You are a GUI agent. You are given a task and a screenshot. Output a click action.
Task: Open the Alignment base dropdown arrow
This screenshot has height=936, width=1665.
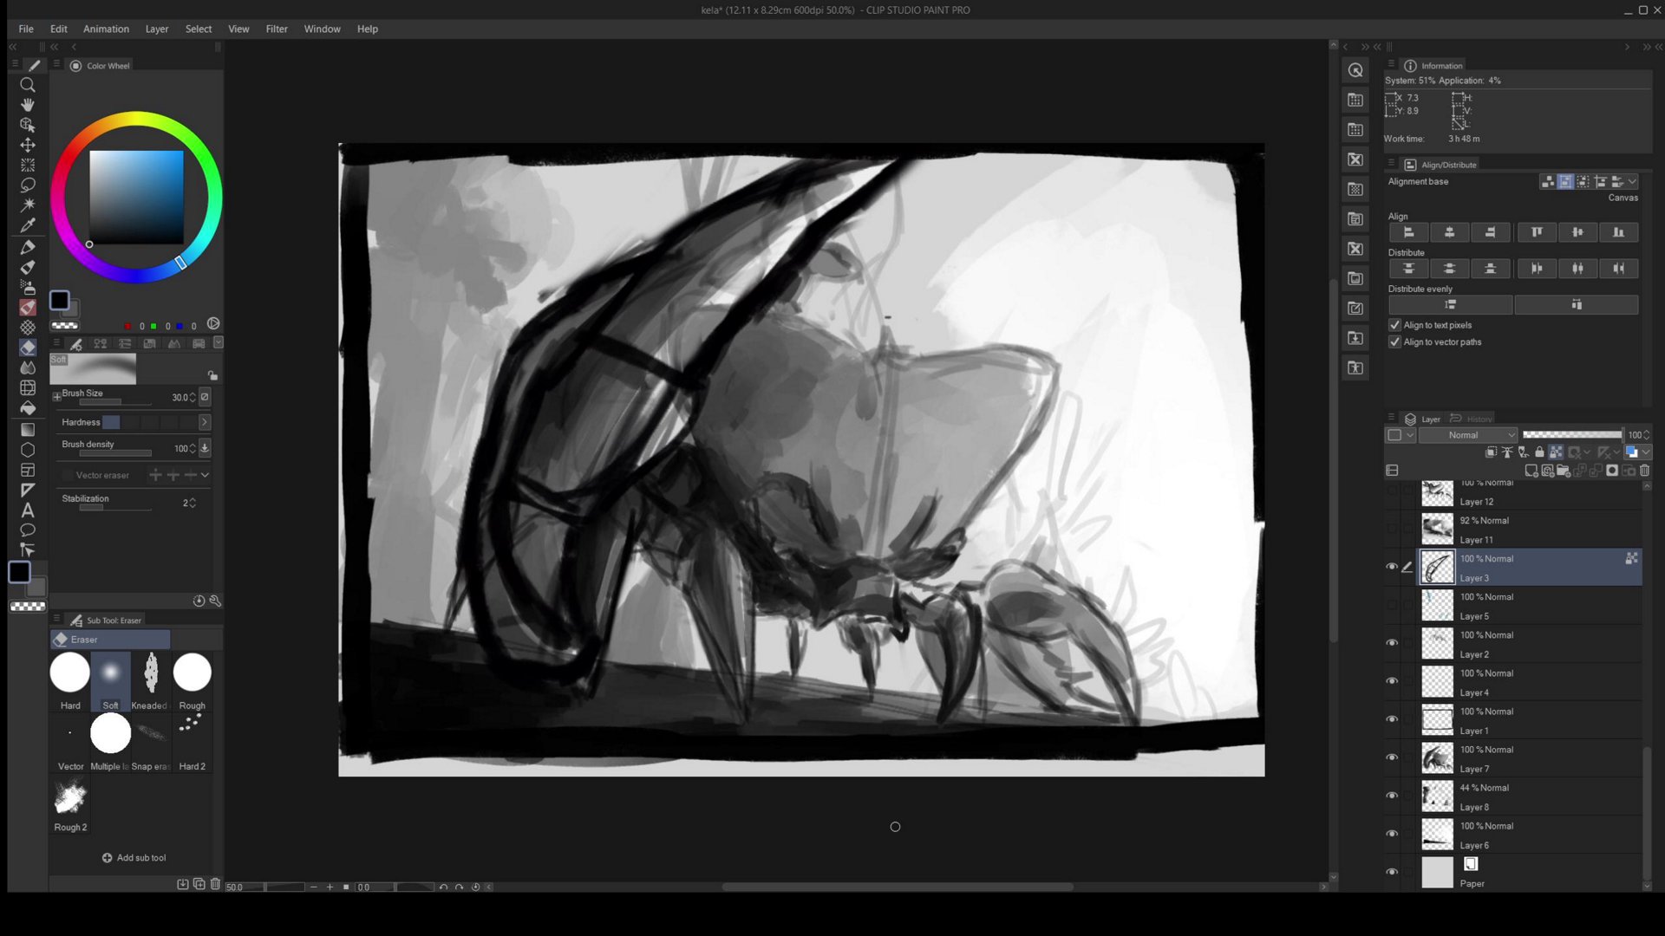coord(1633,182)
